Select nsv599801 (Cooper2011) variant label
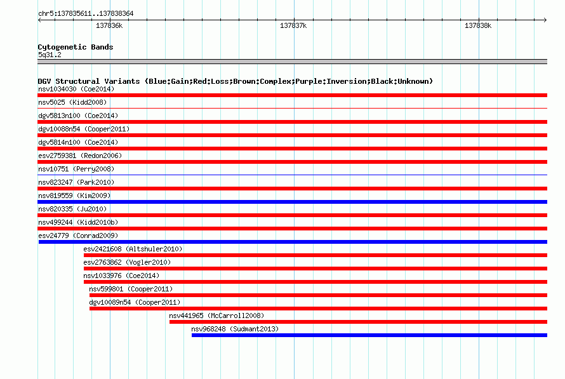The image size is (565, 379). pos(131,289)
